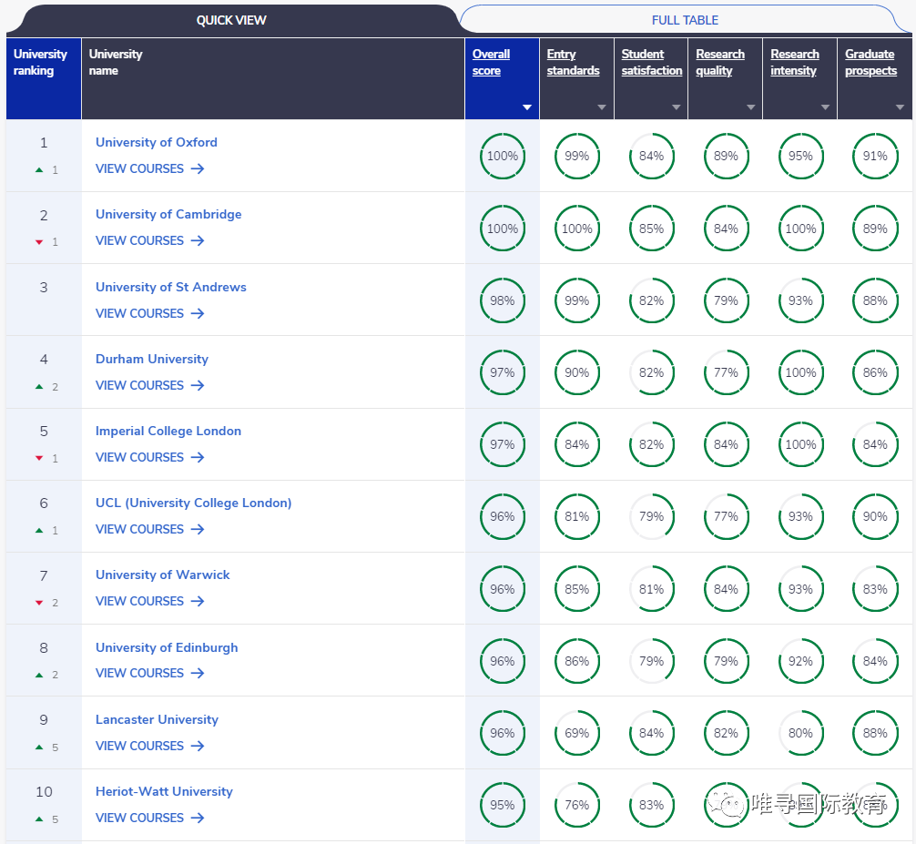916x844 pixels.
Task: View courses for Imperial College London
Action: pyautogui.click(x=149, y=457)
